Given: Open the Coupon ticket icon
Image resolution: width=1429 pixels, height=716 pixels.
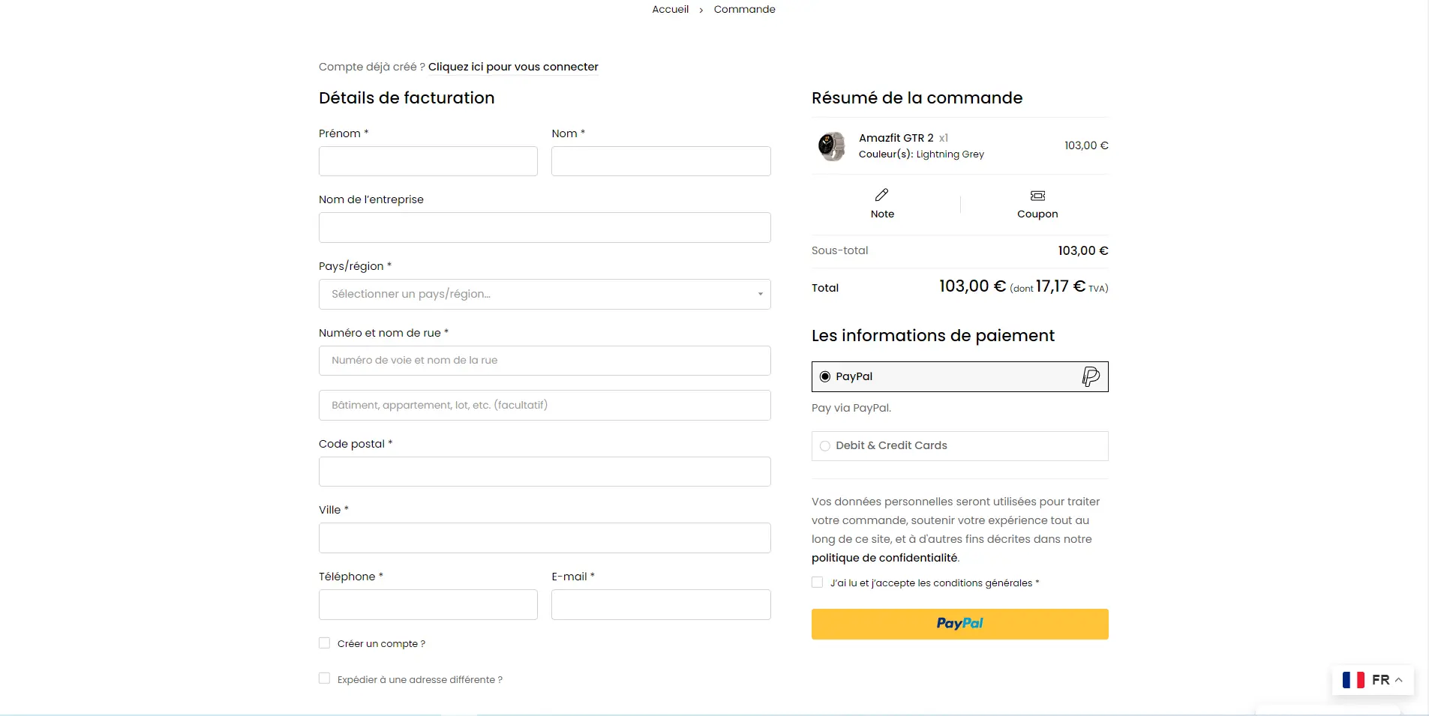Looking at the screenshot, I should pos(1037,196).
